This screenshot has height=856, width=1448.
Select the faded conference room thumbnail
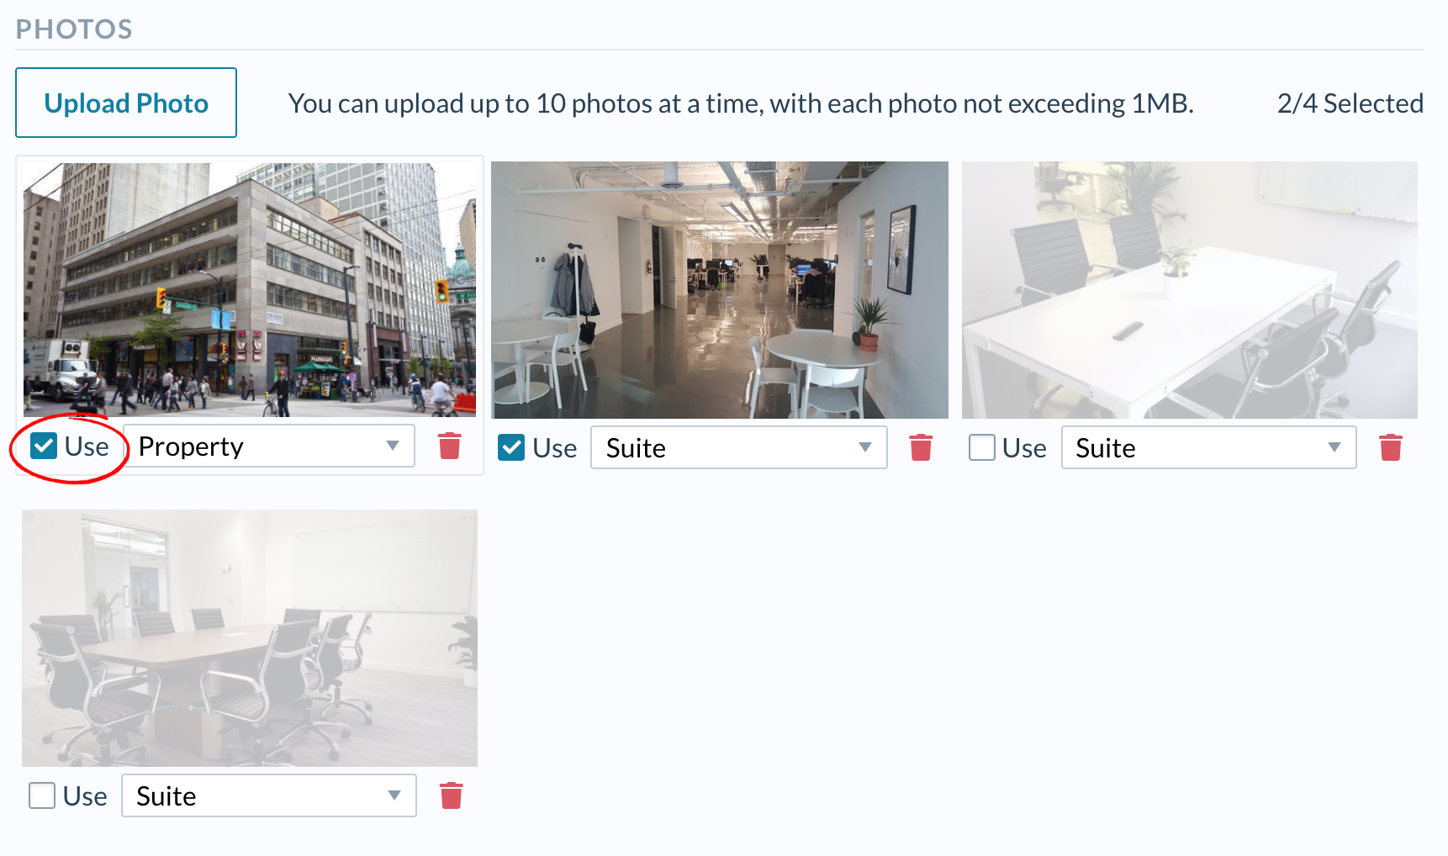(250, 638)
